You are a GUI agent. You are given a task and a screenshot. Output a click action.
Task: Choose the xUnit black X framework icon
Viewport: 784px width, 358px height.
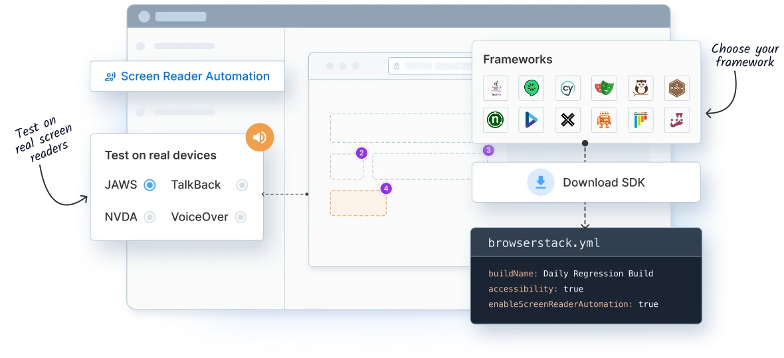click(x=567, y=120)
